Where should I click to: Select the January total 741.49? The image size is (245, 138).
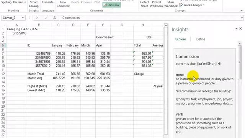point(59,74)
